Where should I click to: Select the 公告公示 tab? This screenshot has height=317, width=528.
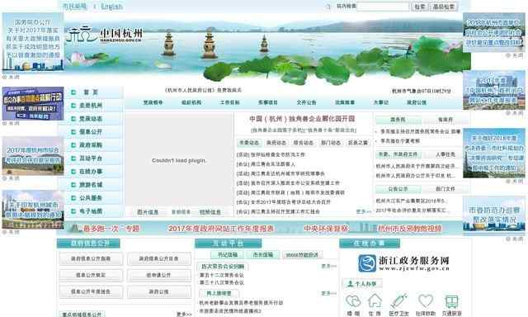point(398,189)
